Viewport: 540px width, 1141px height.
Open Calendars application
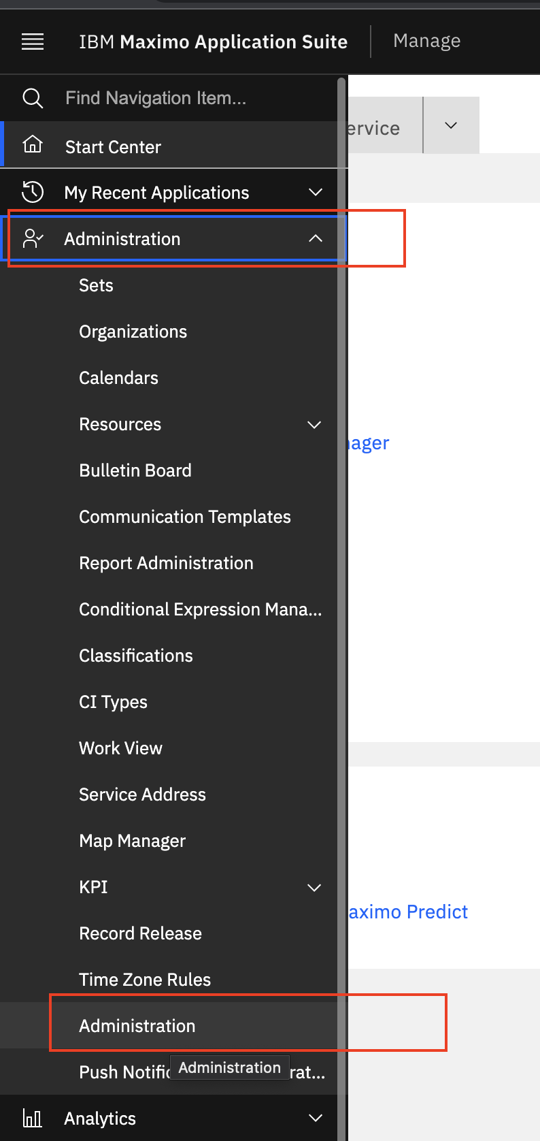(x=118, y=378)
